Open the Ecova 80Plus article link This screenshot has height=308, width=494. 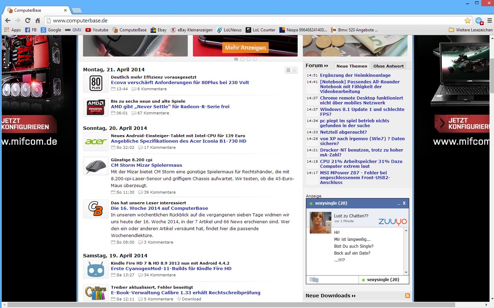[x=180, y=83]
